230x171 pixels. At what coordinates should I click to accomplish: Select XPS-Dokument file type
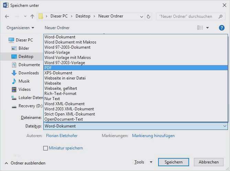tap(136, 73)
